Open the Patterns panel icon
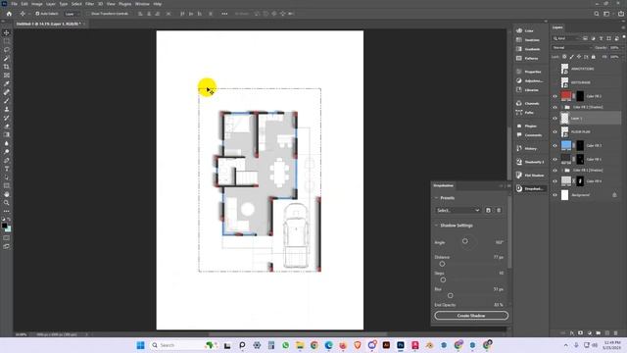Image resolution: width=627 pixels, height=353 pixels. (x=519, y=58)
